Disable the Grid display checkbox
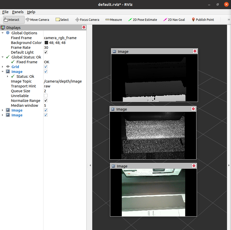This screenshot has height=230, width=231. pos(46,67)
